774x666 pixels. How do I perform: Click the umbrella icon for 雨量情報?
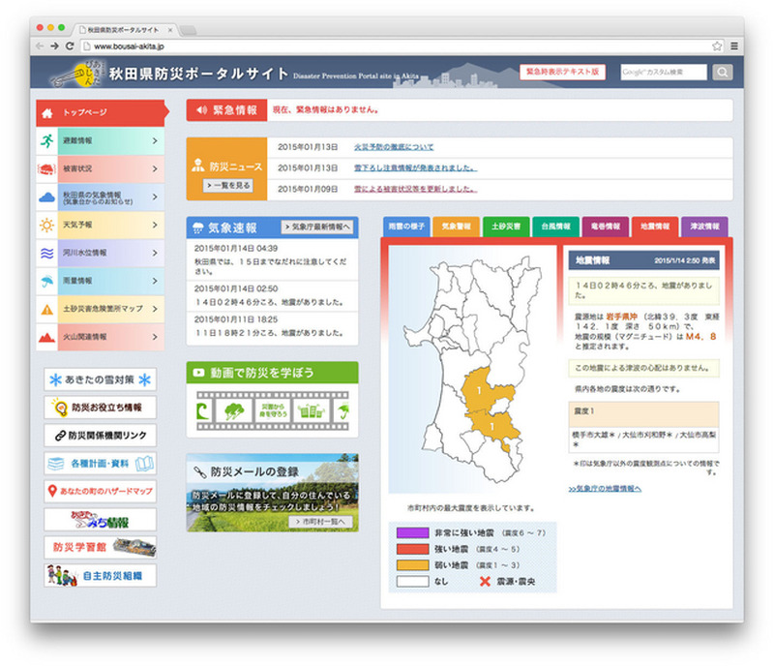click(47, 282)
